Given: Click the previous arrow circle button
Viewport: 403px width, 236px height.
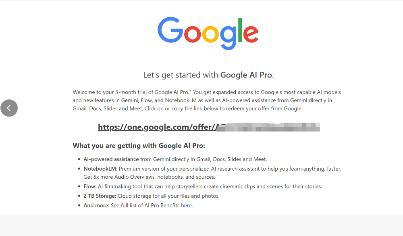Looking at the screenshot, I should click(x=9, y=108).
